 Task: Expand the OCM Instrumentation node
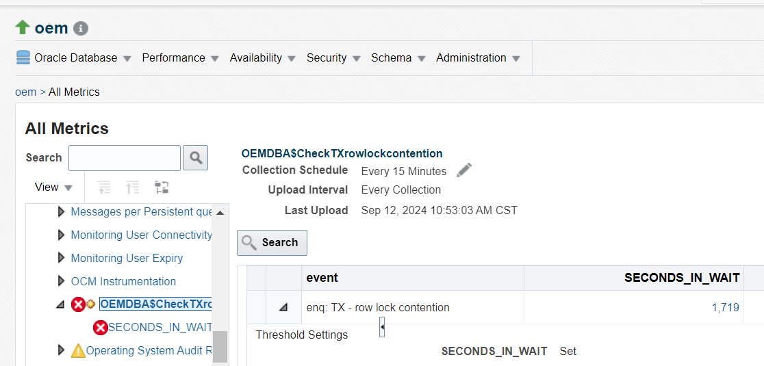click(x=62, y=281)
